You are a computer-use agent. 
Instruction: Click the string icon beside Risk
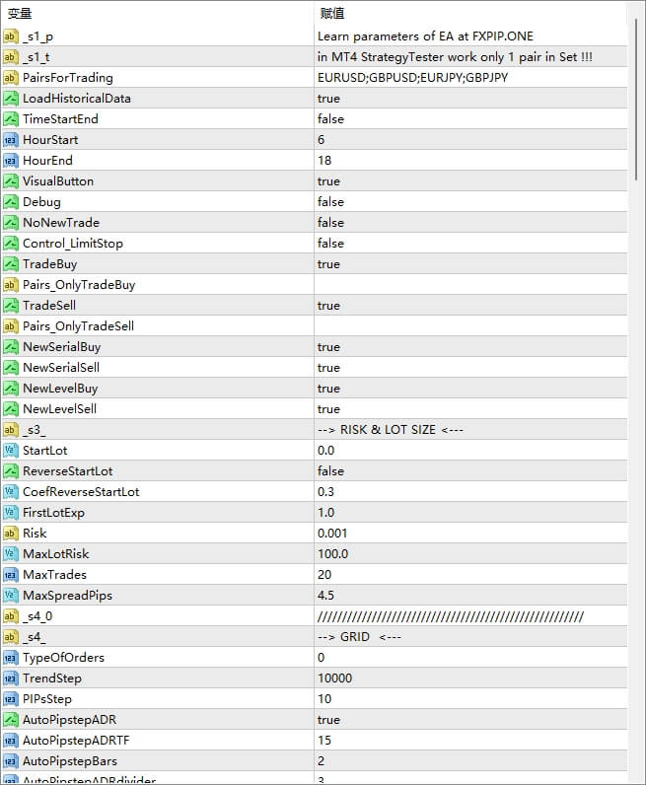[11, 534]
